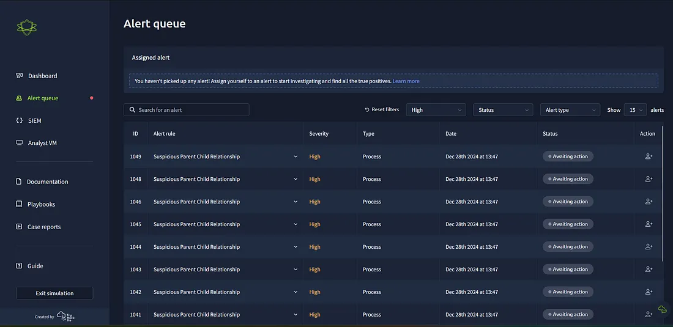This screenshot has height=327, width=673.
Task: Click the Date column header
Action: tap(451, 134)
